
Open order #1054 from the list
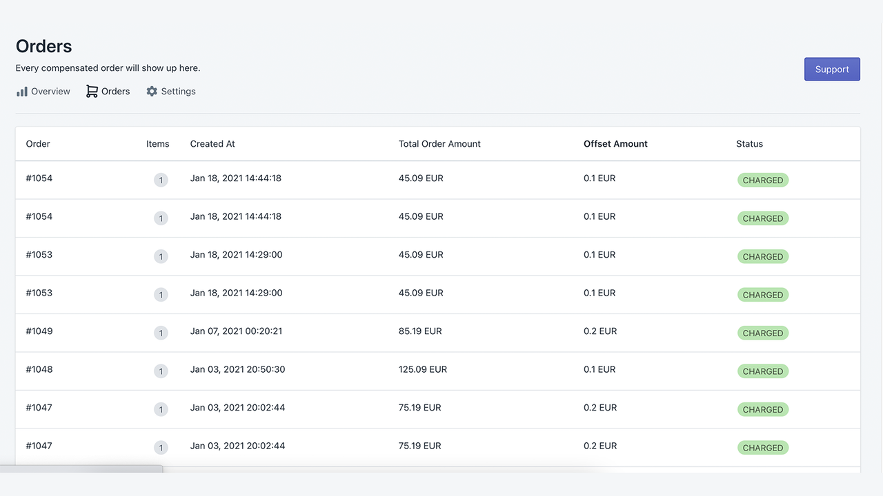(39, 178)
